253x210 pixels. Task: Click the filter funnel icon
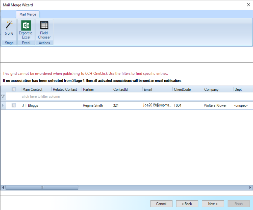pos(3,96)
